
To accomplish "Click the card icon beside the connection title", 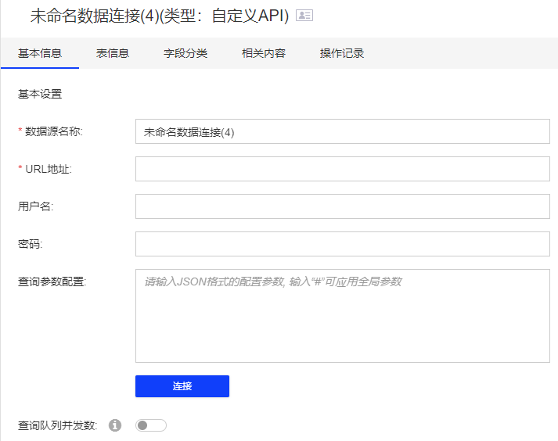I will click(x=304, y=16).
